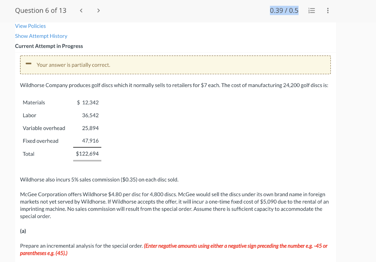Click the partially correct answer message
Screen dimensions: 376x262
pos(73,65)
